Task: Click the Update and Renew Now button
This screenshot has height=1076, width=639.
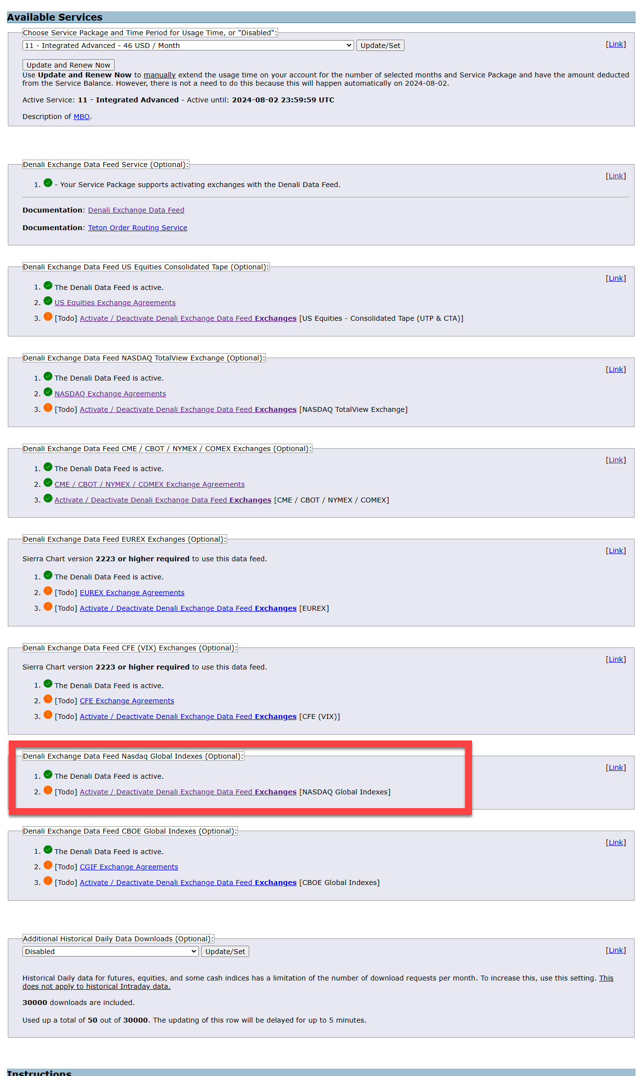Action: point(69,65)
